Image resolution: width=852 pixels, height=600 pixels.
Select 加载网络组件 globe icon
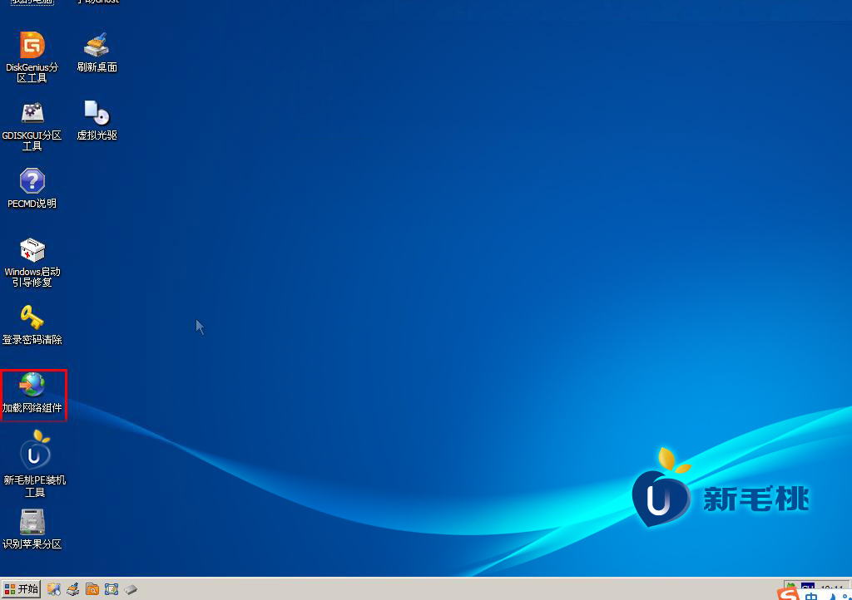click(32, 393)
